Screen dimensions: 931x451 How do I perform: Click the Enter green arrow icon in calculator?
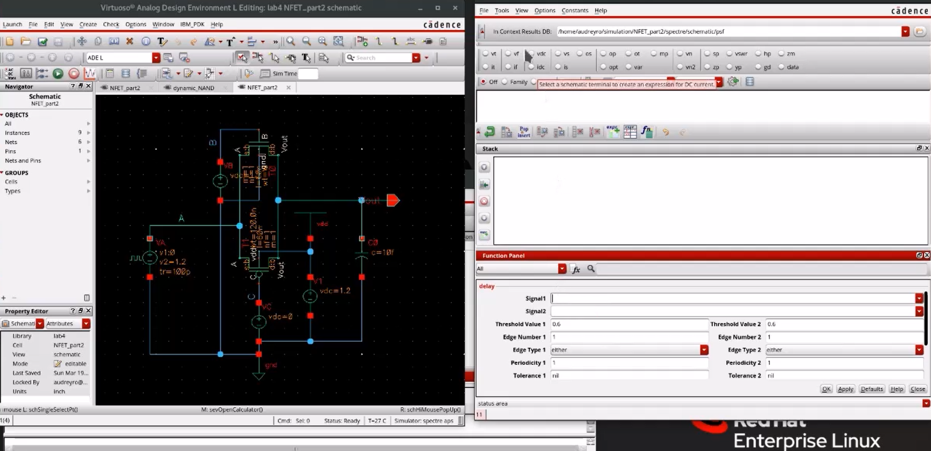[x=489, y=132]
